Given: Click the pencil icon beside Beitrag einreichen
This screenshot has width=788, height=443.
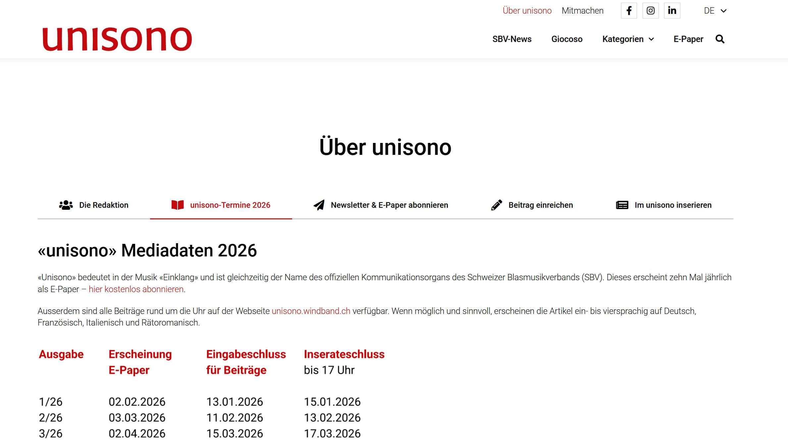Looking at the screenshot, I should pos(496,205).
